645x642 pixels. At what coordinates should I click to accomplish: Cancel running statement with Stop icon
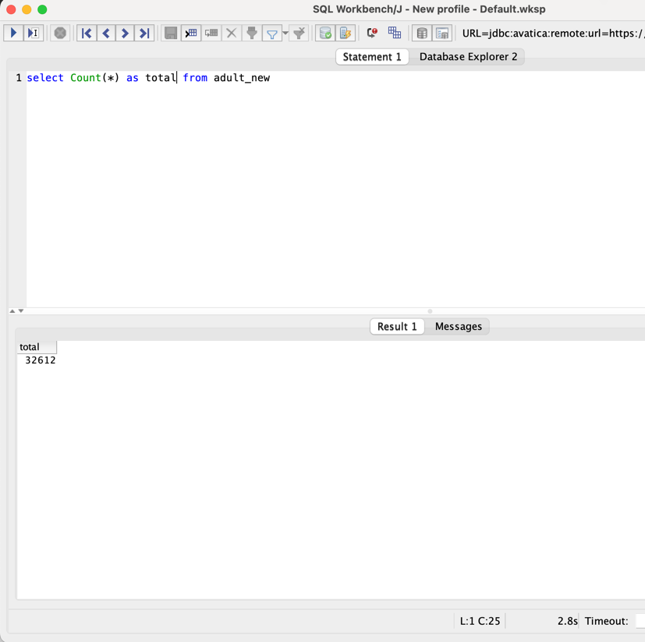[60, 33]
